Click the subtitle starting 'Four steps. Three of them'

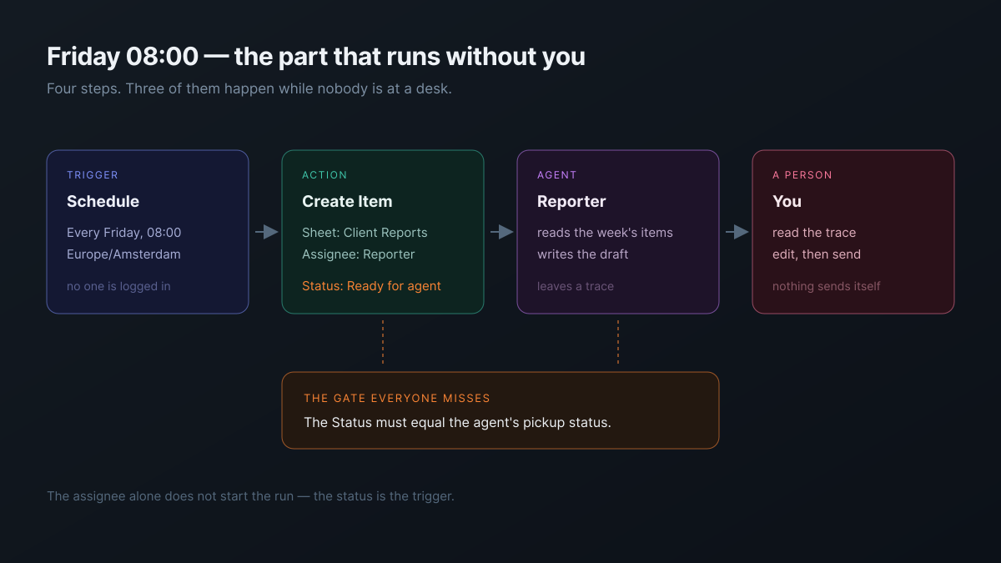pos(249,88)
